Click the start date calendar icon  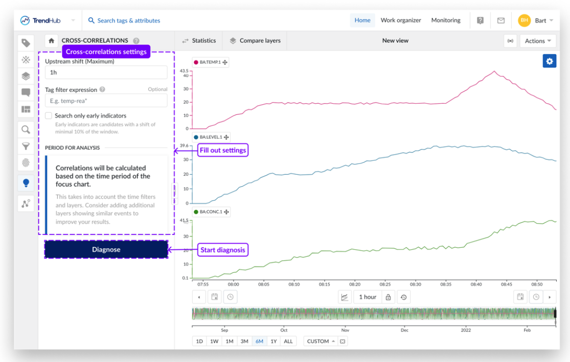[x=215, y=297]
